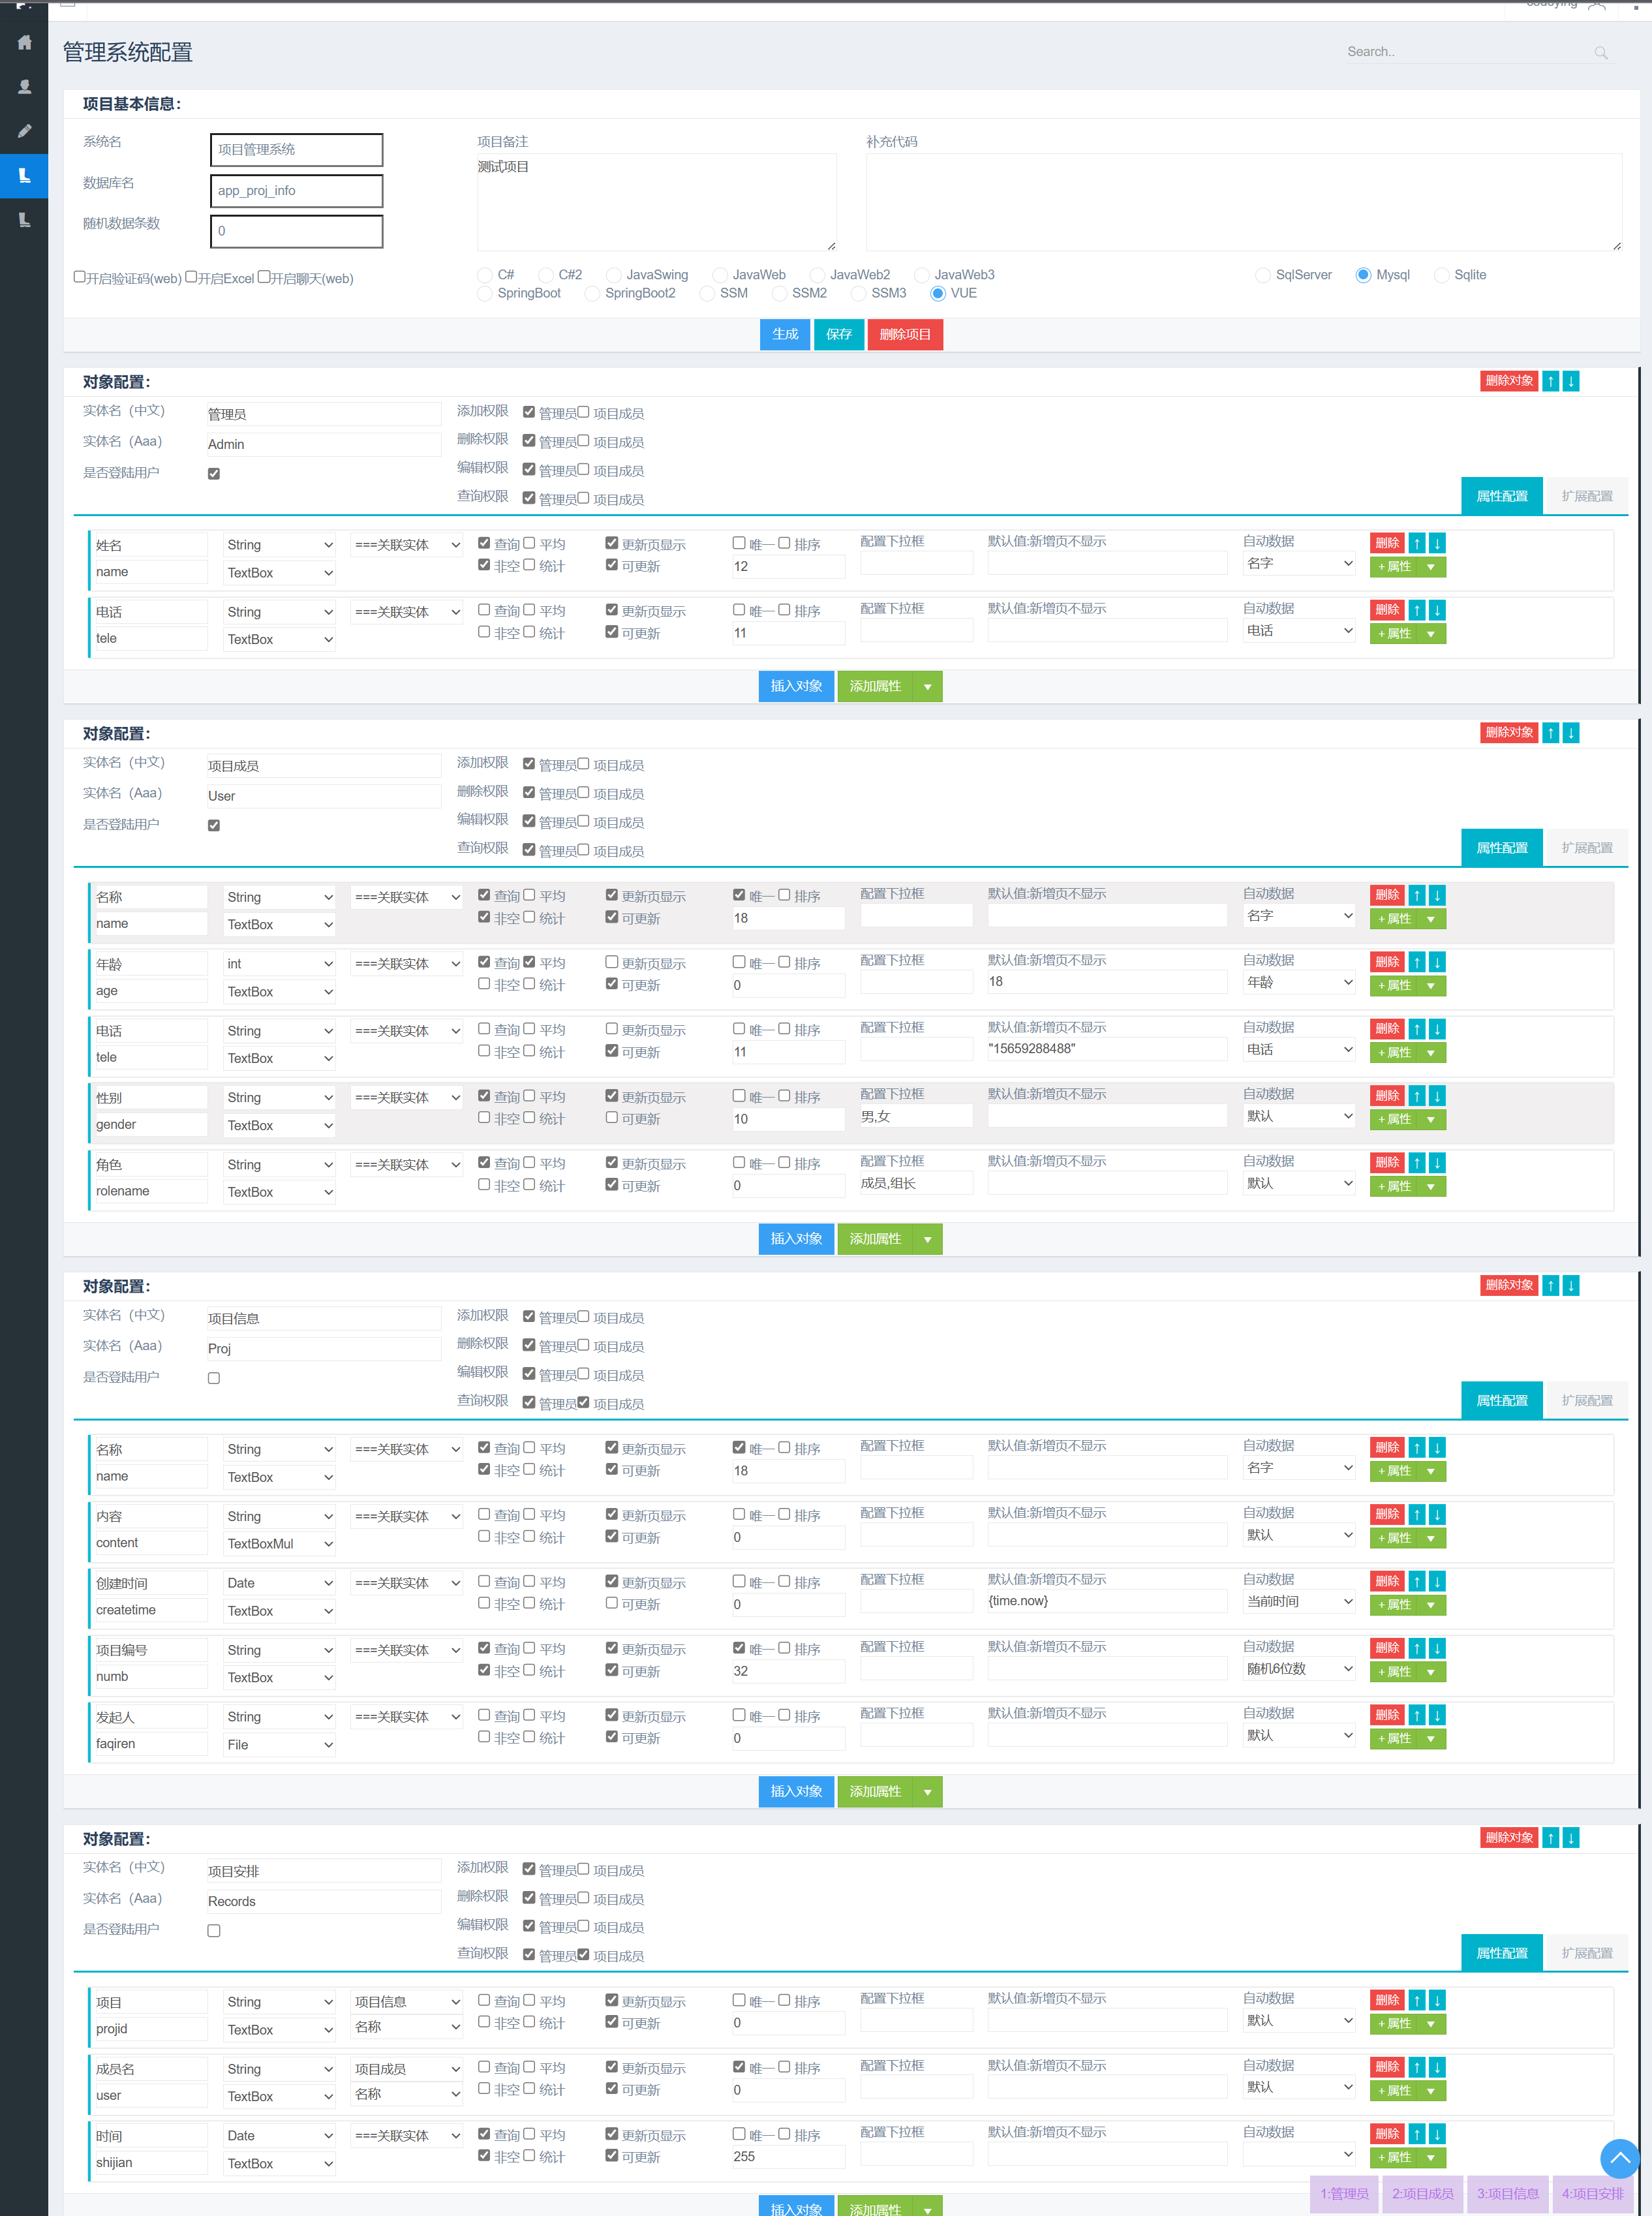This screenshot has height=2216, width=1652.
Task: Move 年龄 attribute up with arrow icon
Action: coord(1416,962)
